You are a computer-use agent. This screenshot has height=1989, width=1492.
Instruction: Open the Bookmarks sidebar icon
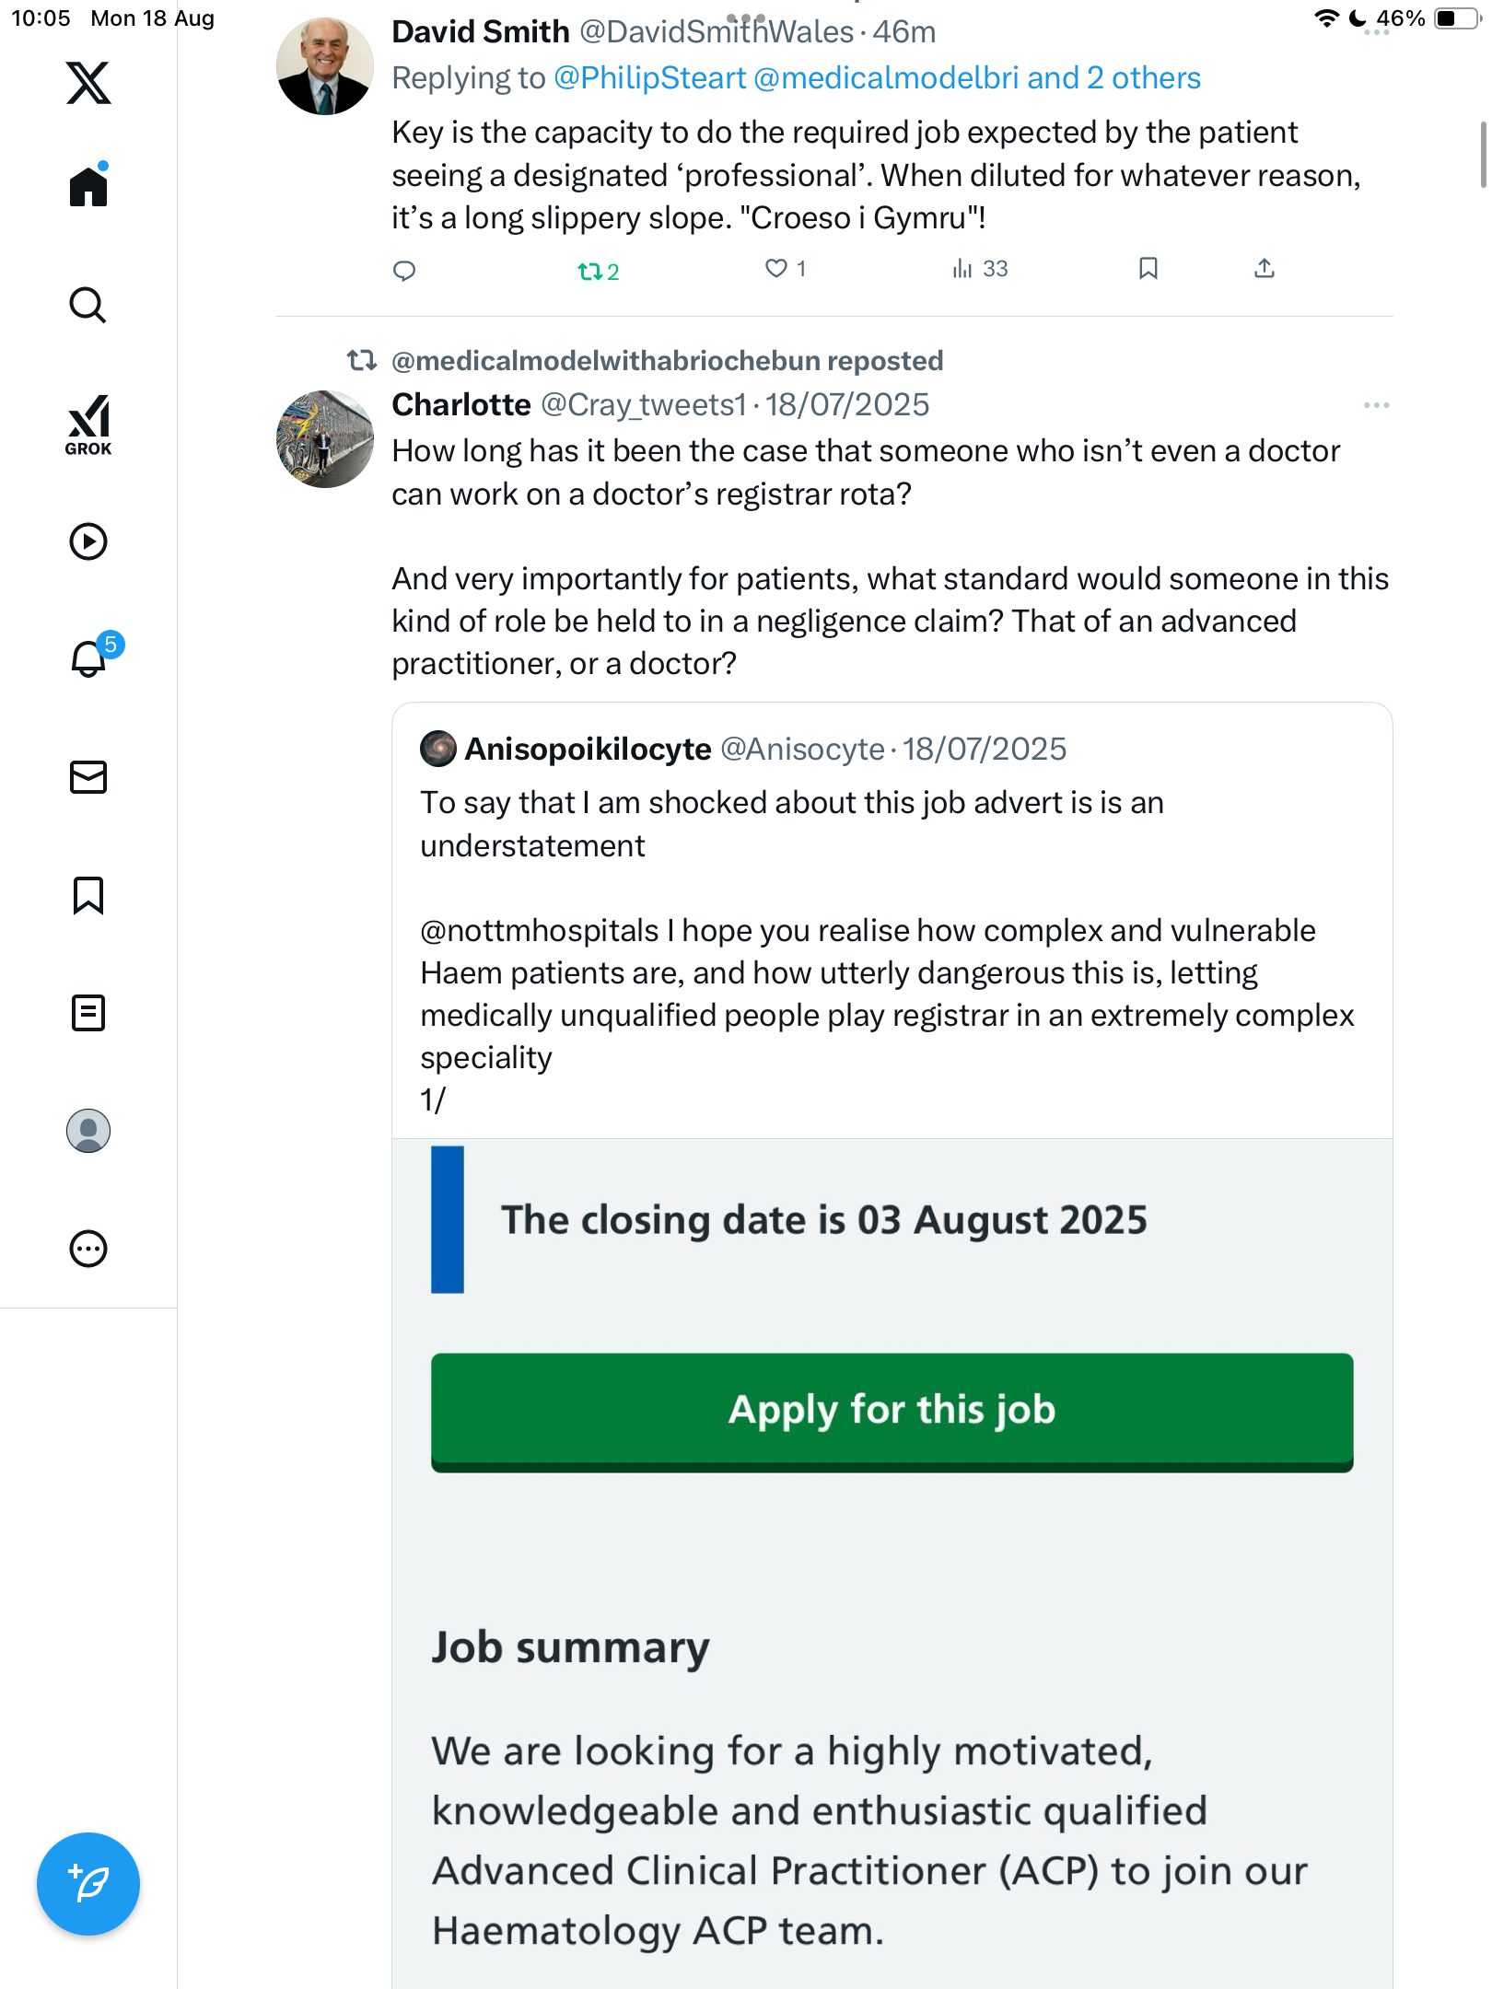tap(88, 895)
